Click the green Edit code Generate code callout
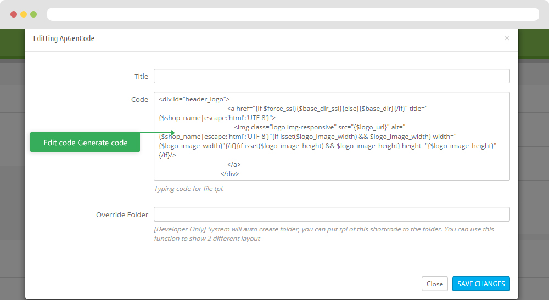 (85, 142)
